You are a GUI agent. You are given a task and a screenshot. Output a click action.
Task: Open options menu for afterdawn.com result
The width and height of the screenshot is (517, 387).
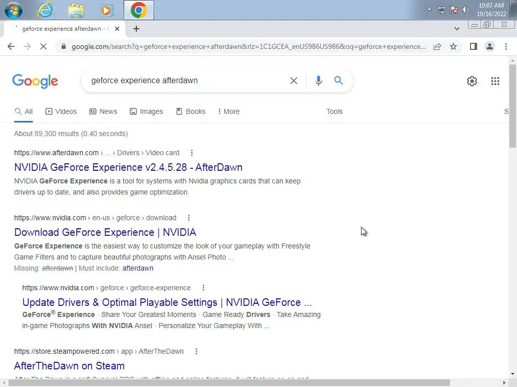coord(191,153)
